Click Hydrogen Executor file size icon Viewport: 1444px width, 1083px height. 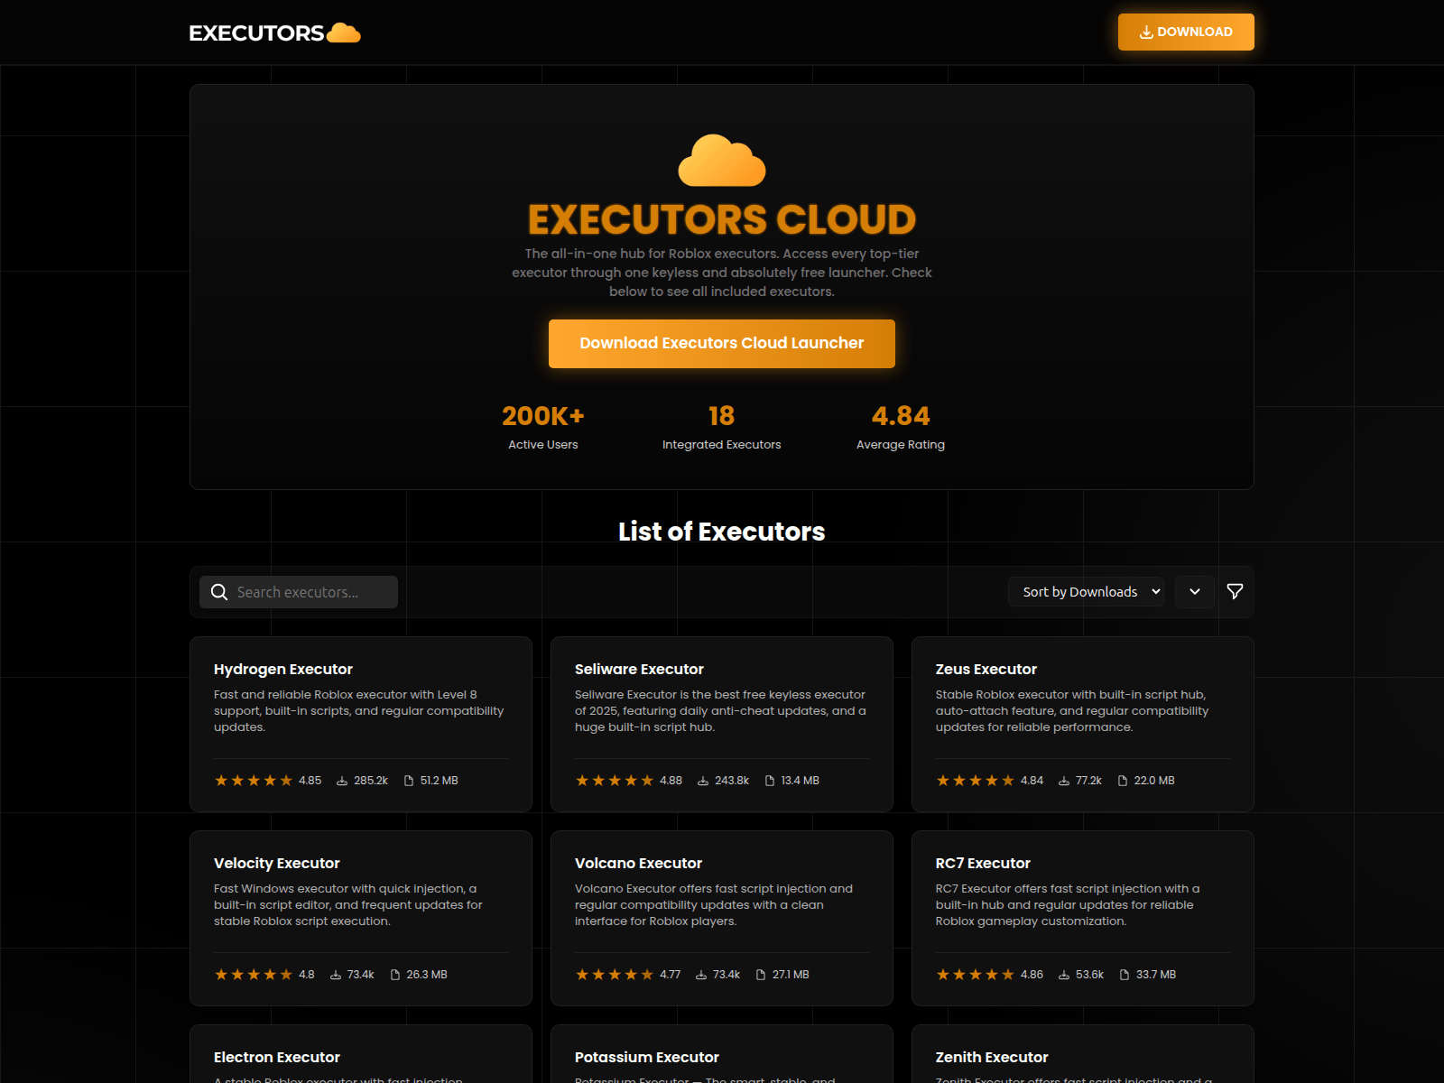[409, 781]
